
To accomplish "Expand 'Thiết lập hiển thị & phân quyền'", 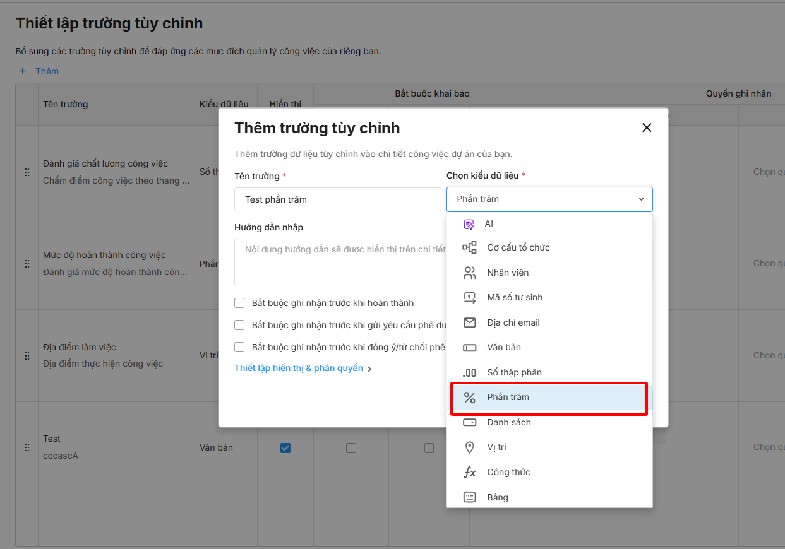I will (303, 368).
